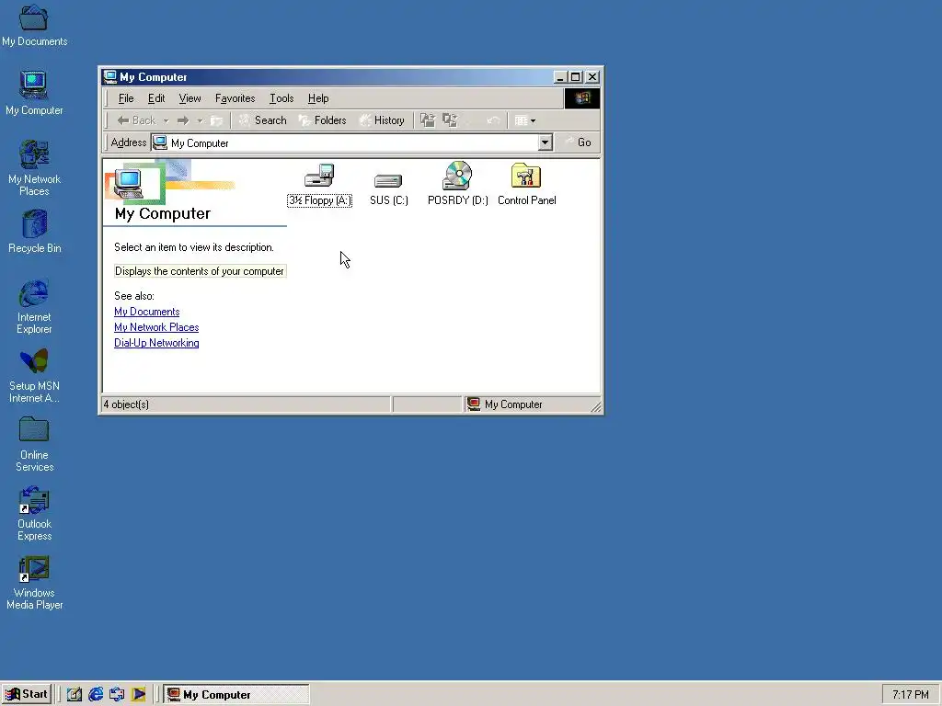Click 'Select an item to view its description.' text
Image resolution: width=942 pixels, height=706 pixels.
[x=194, y=247]
